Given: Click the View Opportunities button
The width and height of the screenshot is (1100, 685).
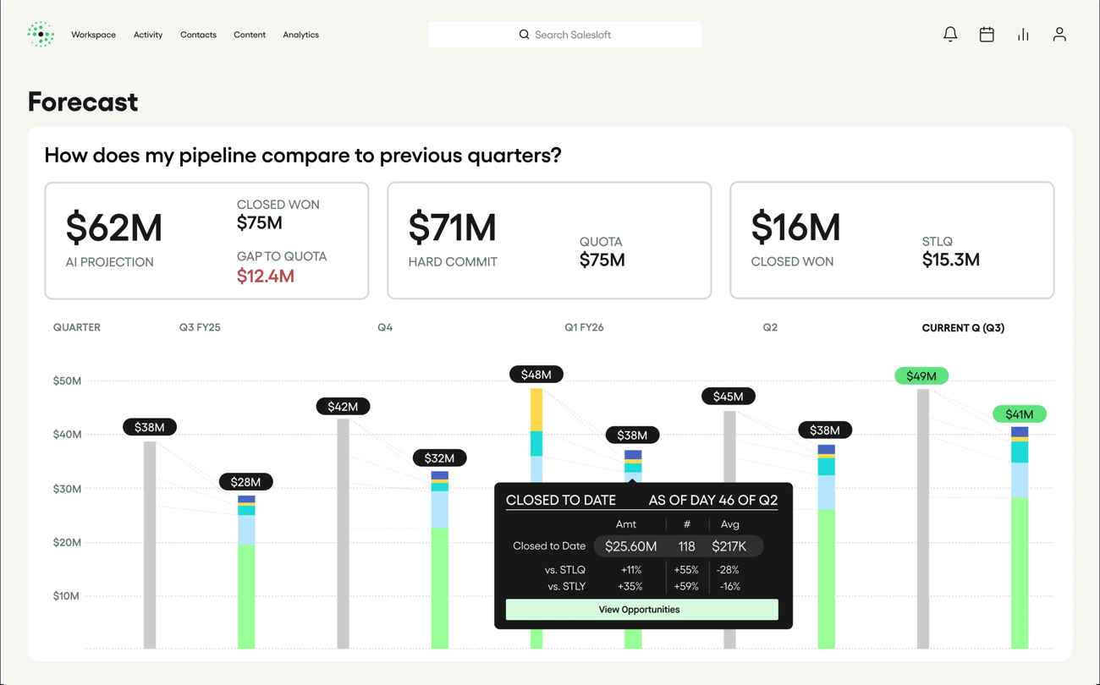Looking at the screenshot, I should (641, 610).
